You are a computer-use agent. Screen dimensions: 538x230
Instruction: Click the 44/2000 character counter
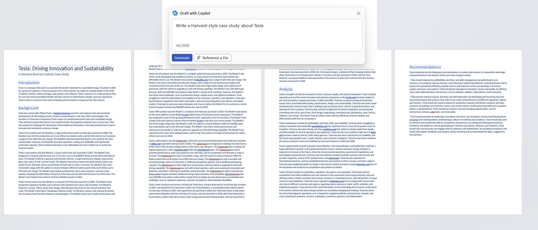[183, 46]
